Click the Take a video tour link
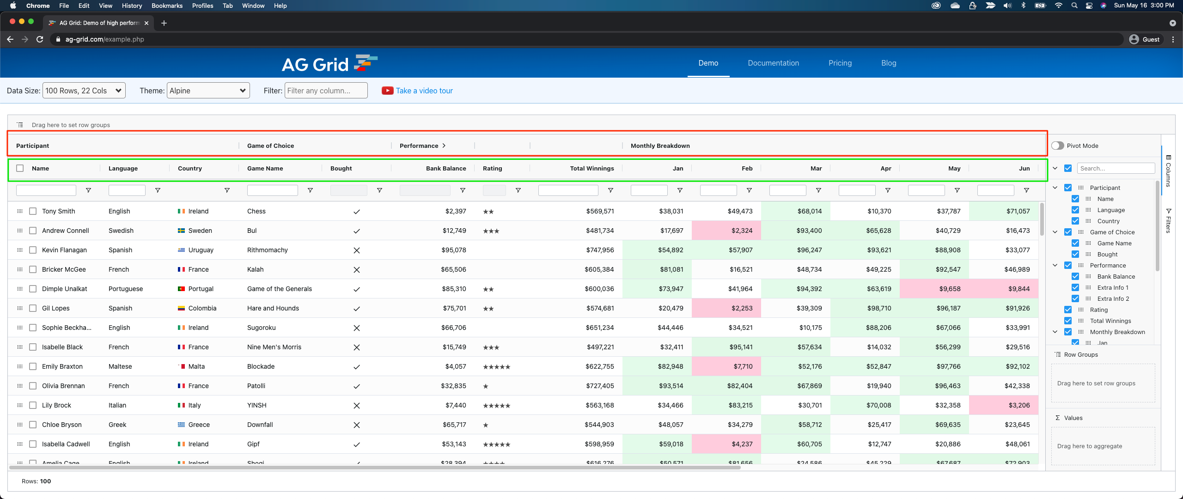 (x=424, y=91)
